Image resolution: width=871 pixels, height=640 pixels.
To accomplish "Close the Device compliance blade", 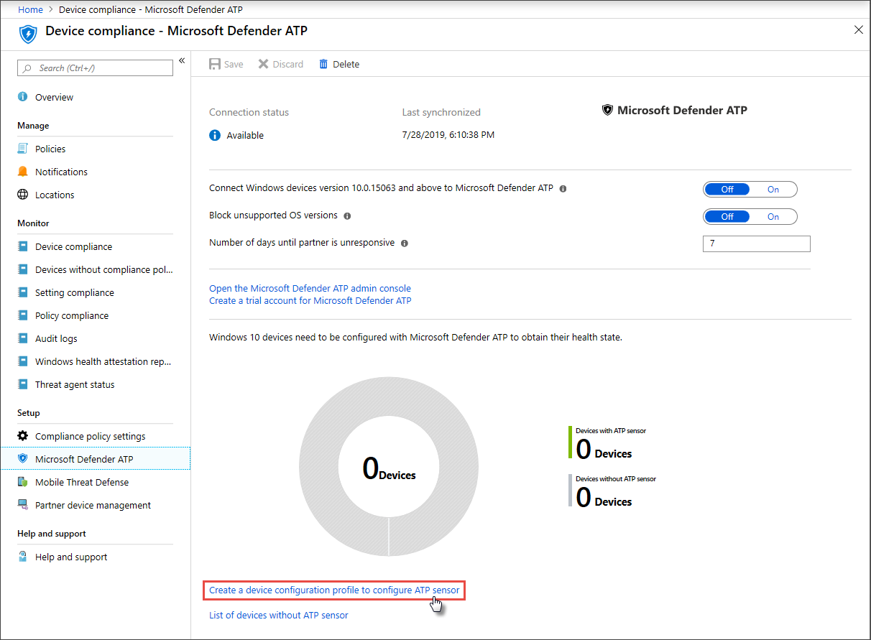I will click(x=859, y=30).
